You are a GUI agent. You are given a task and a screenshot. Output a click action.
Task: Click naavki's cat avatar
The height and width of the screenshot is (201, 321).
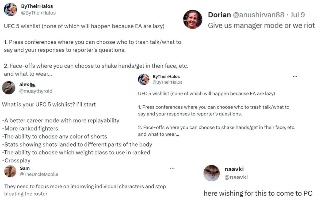[212, 173]
